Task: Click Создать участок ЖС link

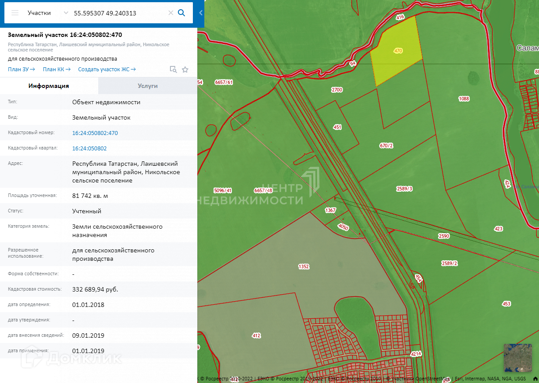Action: (x=107, y=69)
